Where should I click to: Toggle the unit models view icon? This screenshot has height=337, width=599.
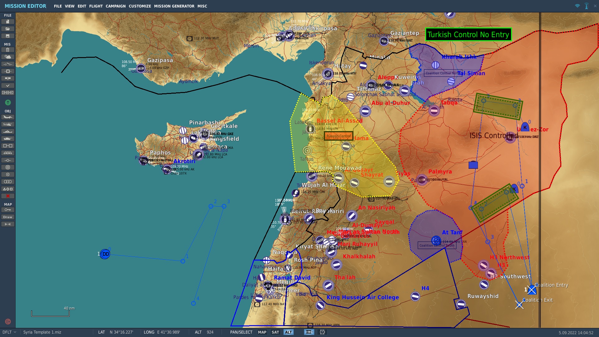(x=309, y=332)
